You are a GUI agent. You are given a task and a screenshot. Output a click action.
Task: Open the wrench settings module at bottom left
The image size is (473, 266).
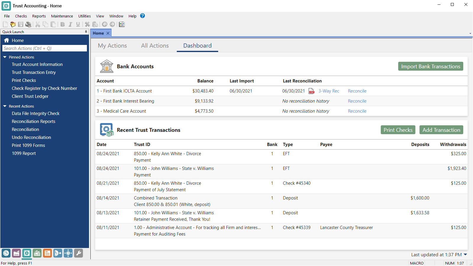(x=78, y=253)
